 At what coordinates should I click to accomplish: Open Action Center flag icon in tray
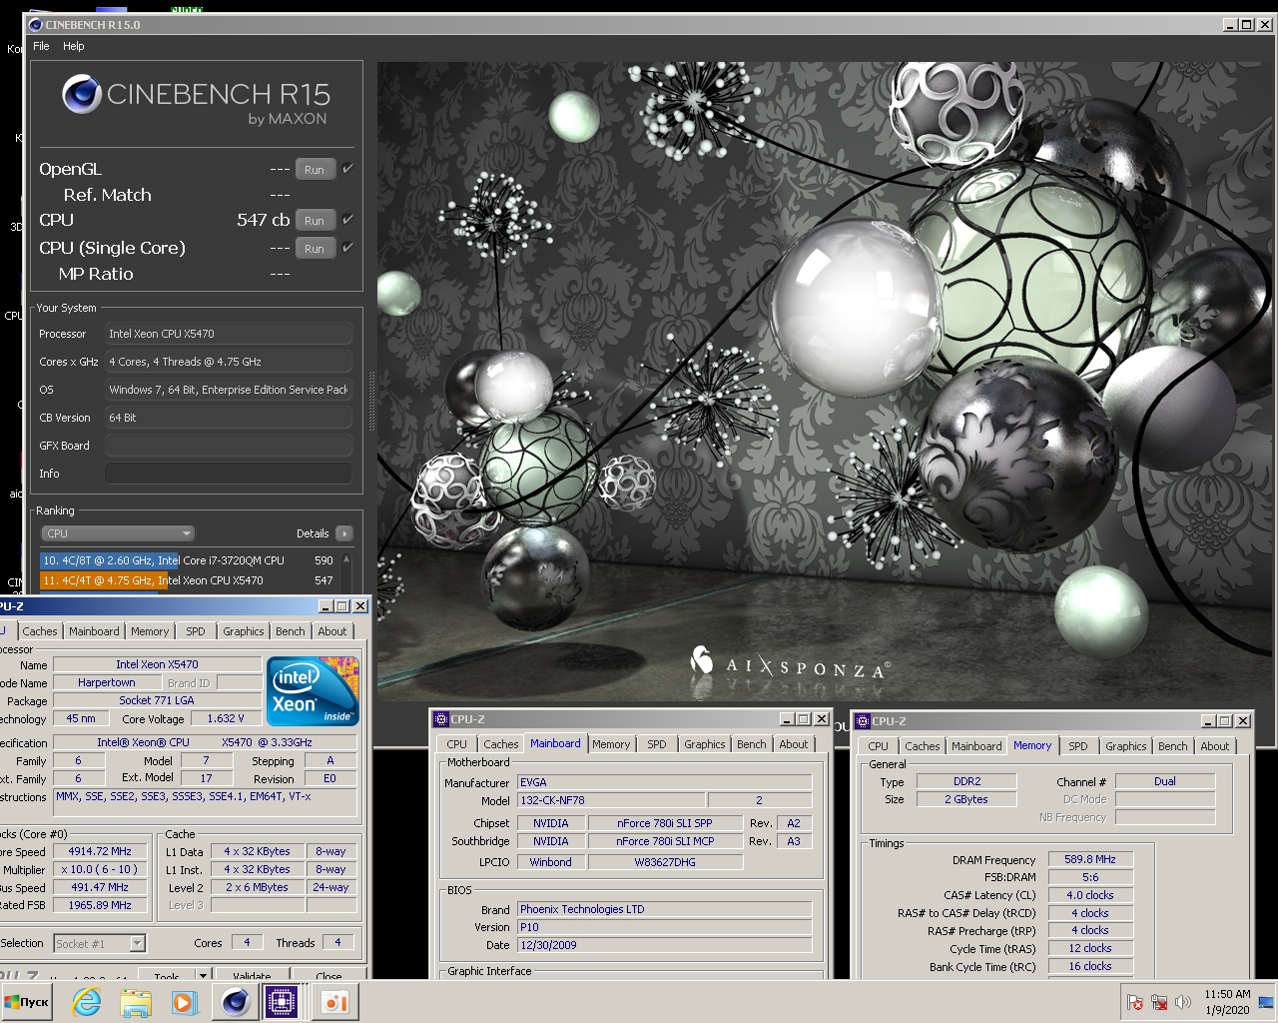tap(1135, 1002)
